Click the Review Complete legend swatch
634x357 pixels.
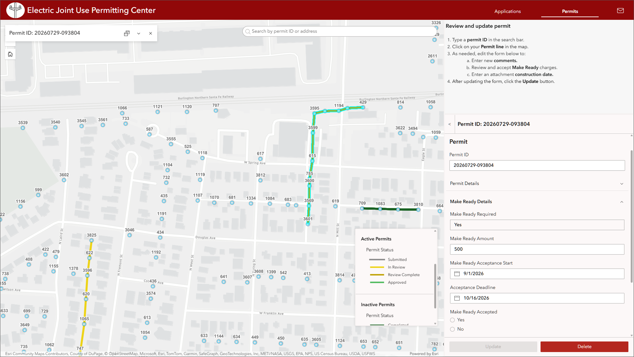377,275
